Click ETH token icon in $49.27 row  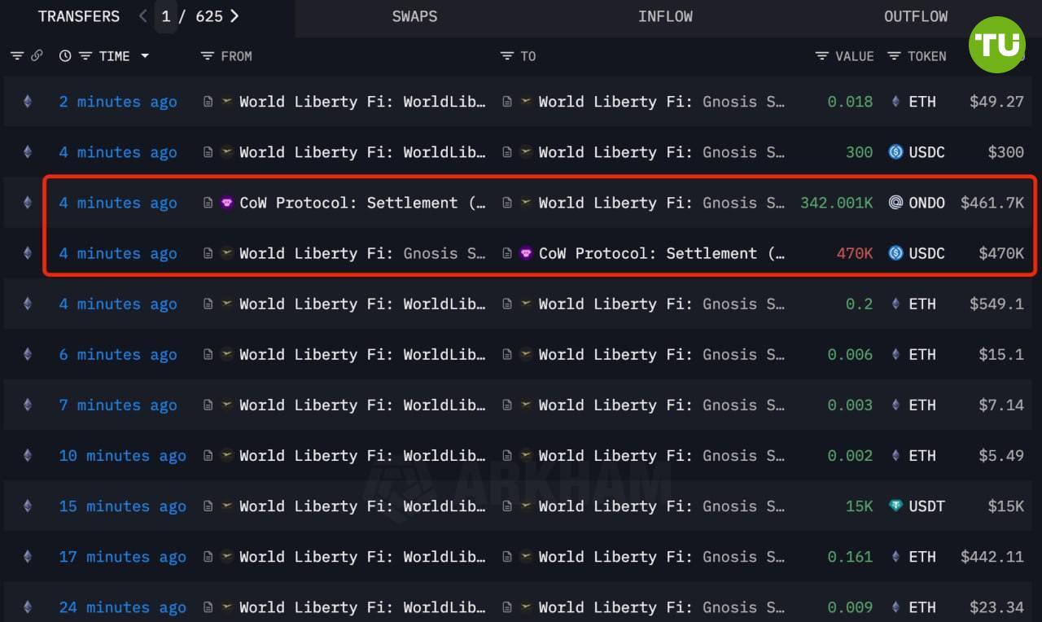[x=895, y=102]
